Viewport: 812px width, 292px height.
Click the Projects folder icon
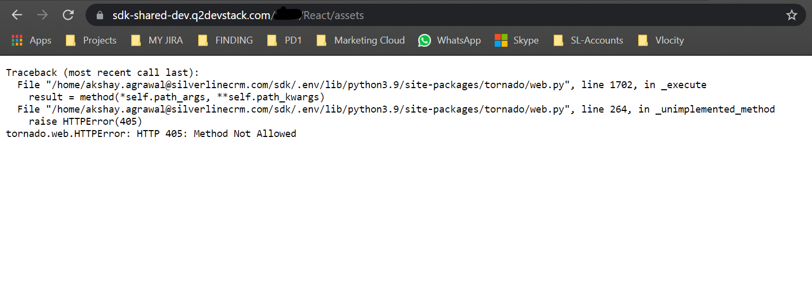click(x=70, y=40)
